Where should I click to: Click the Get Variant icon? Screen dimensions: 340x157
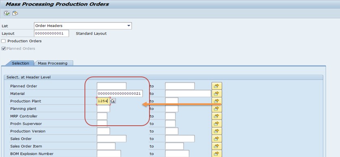click(x=15, y=13)
